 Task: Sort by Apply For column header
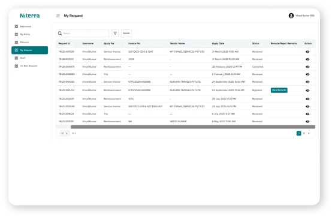pyautogui.click(x=109, y=43)
